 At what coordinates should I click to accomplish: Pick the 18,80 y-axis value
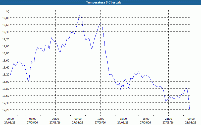click(x=6, y=53)
